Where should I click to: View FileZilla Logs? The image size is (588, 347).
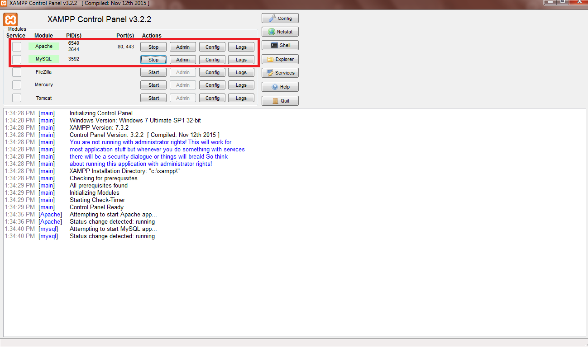[x=241, y=72]
